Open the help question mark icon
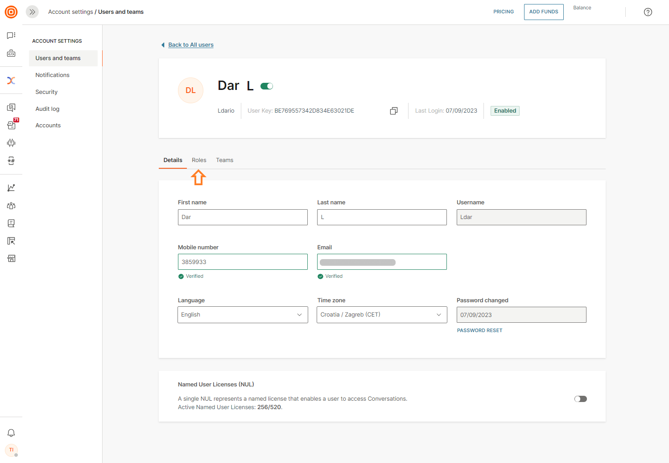The height and width of the screenshot is (463, 669). pos(648,12)
